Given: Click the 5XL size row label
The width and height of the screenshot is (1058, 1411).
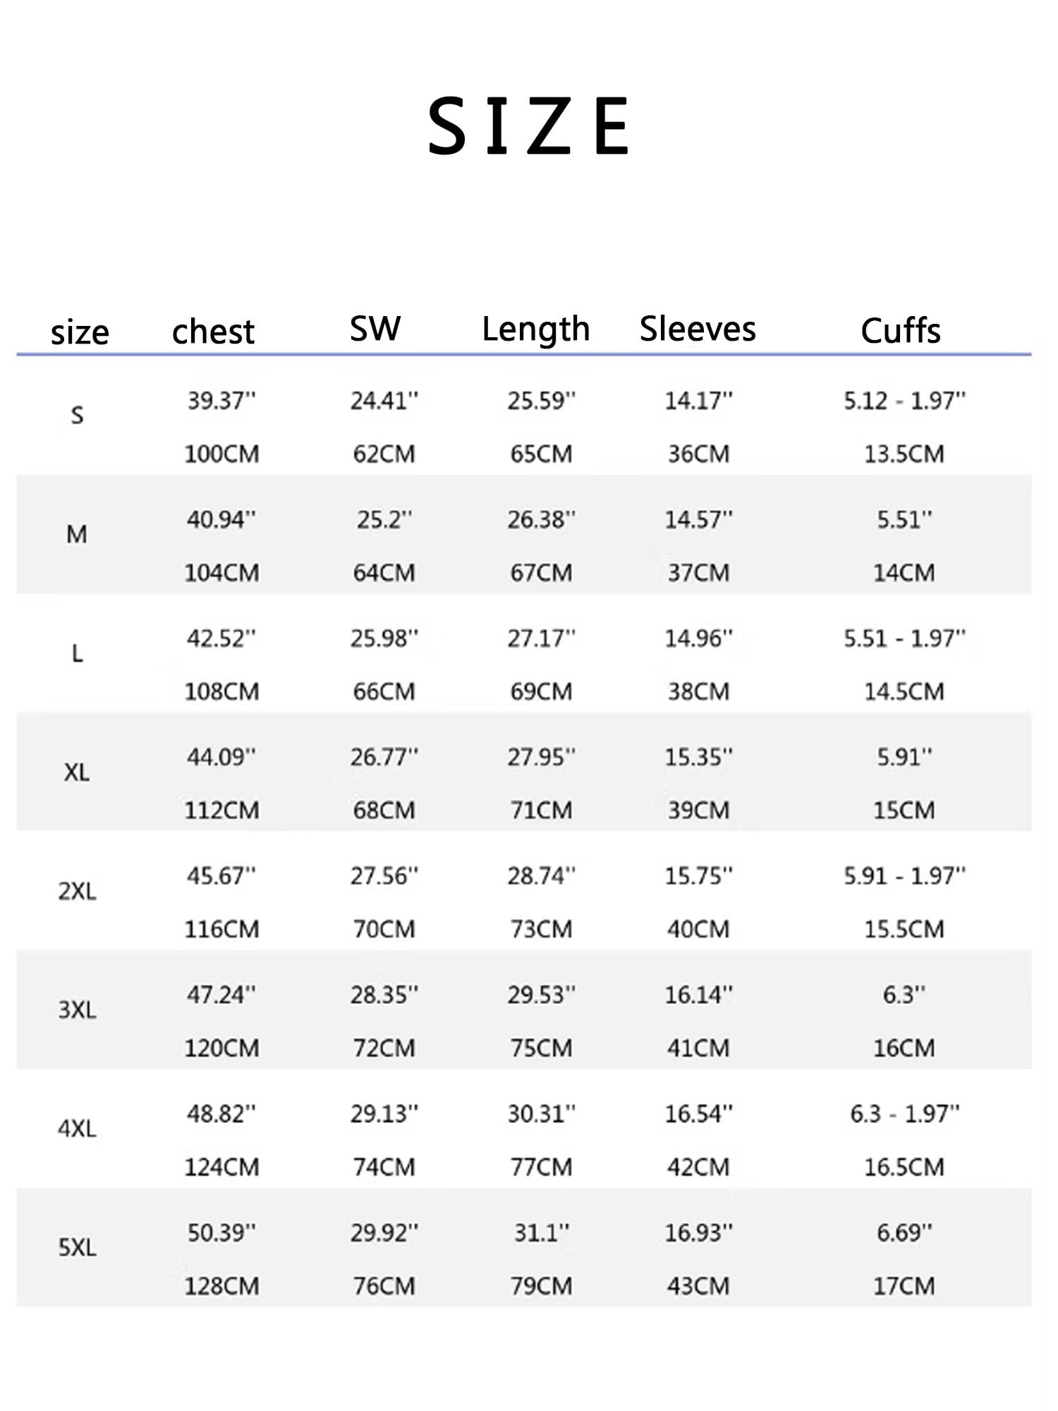Looking at the screenshot, I should coord(77,1248).
